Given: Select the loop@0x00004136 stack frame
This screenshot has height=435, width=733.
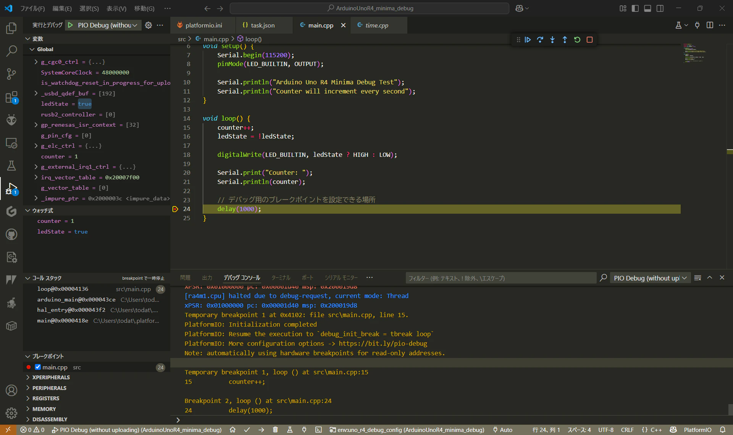Looking at the screenshot, I should [x=63, y=289].
